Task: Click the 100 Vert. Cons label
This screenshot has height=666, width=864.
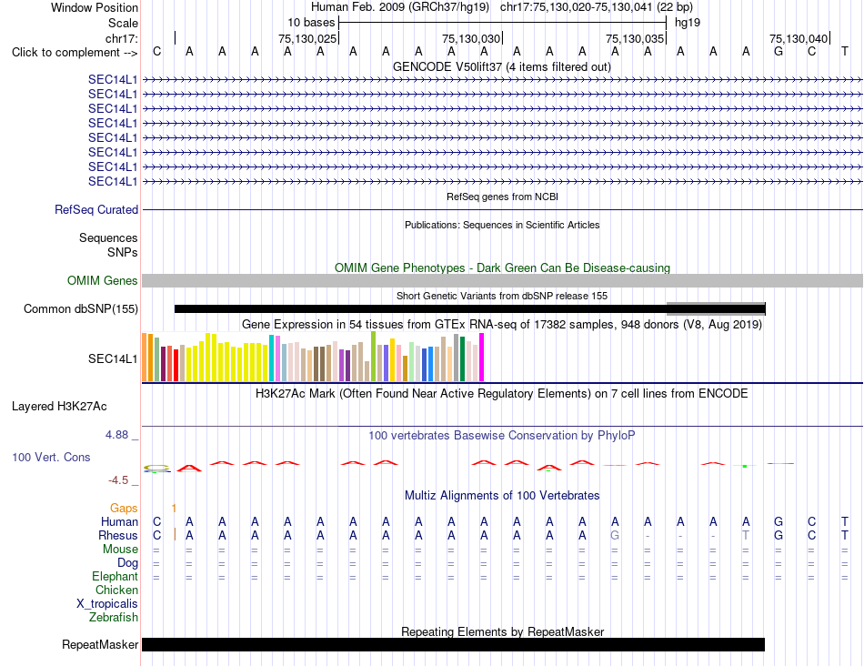Action: [51, 457]
